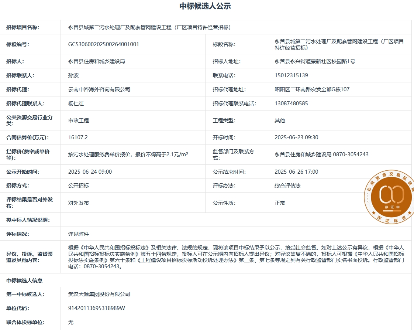The height and width of the screenshot is (330, 414).
Task: Click the contact phone 15012315139
Action: coord(291,75)
